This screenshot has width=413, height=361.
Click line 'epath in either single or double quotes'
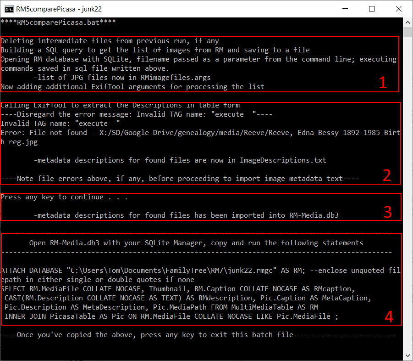pyautogui.click(x=98, y=280)
